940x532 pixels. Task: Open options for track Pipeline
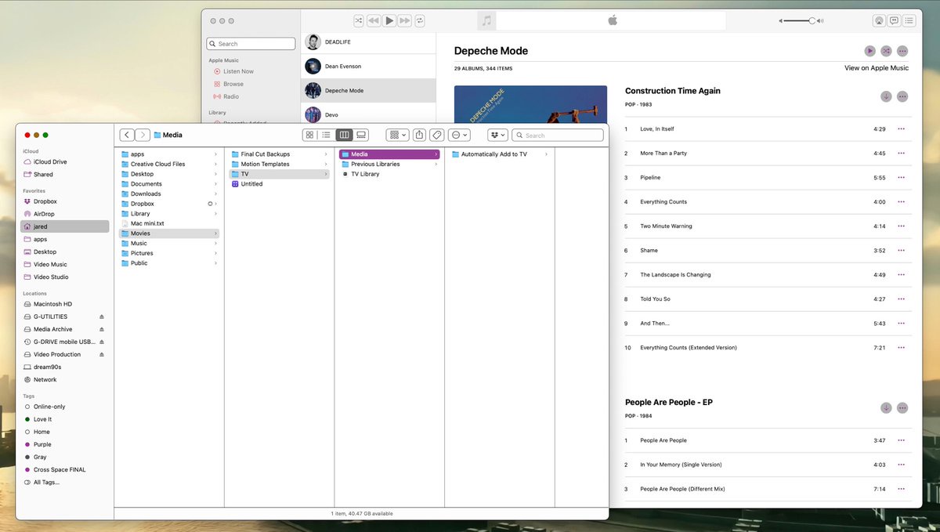point(902,178)
